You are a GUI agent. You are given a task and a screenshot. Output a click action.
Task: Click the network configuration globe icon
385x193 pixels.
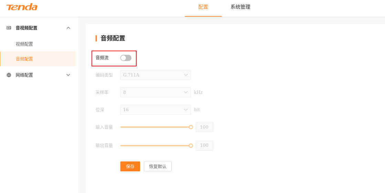click(9, 75)
